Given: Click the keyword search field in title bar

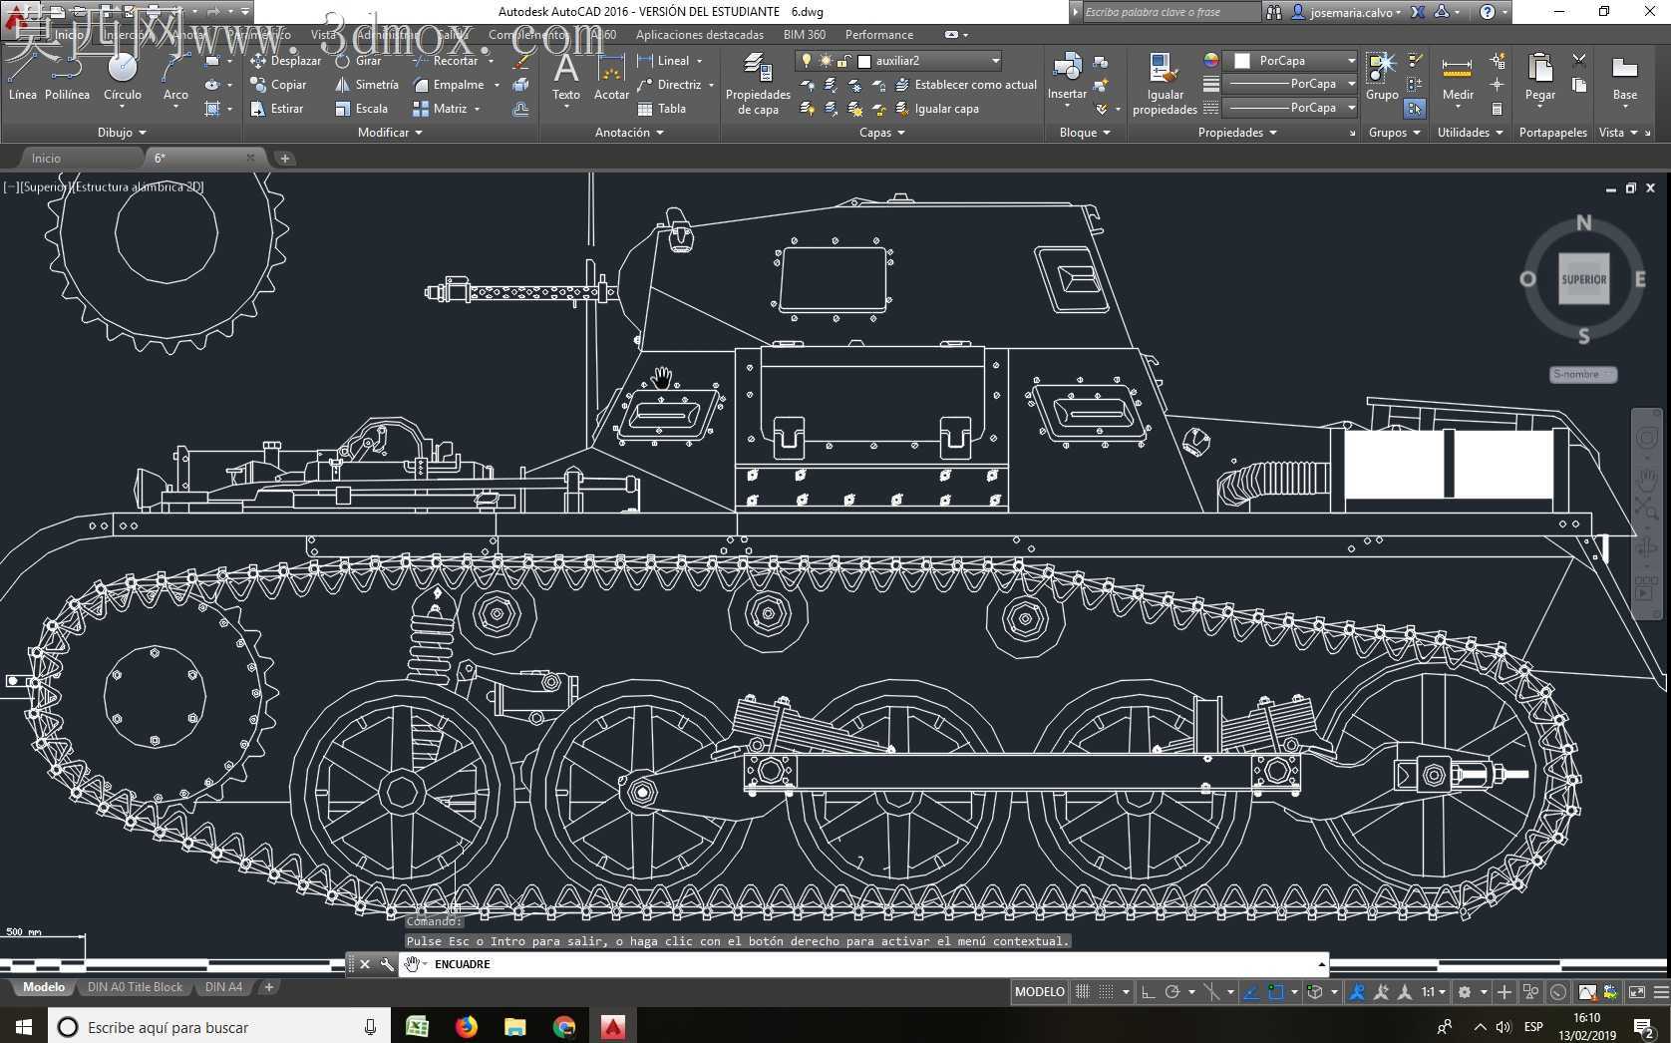Looking at the screenshot, I should [x=1170, y=12].
